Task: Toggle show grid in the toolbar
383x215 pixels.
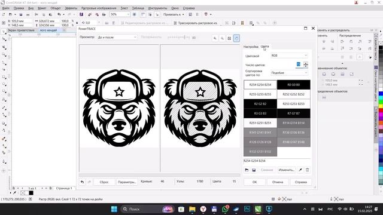Action: 150,14
